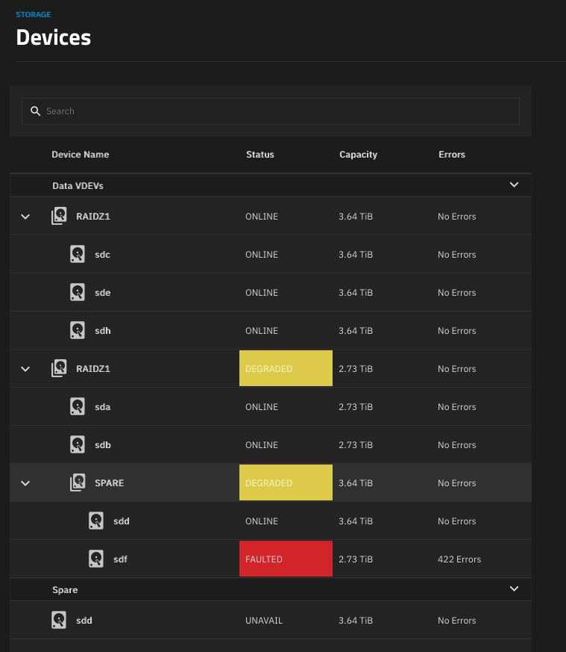Click the sdf disk icon
Image resolution: width=566 pixels, height=652 pixels.
[96, 559]
